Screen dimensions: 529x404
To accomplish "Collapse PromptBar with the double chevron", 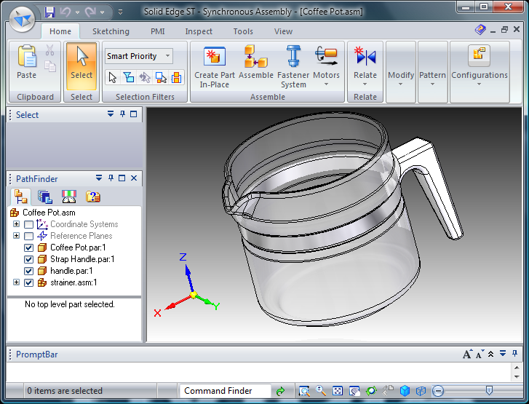I will (x=491, y=354).
